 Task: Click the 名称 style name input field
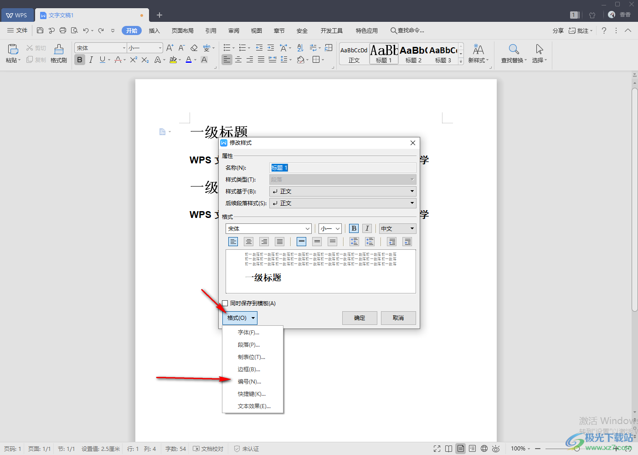click(343, 167)
